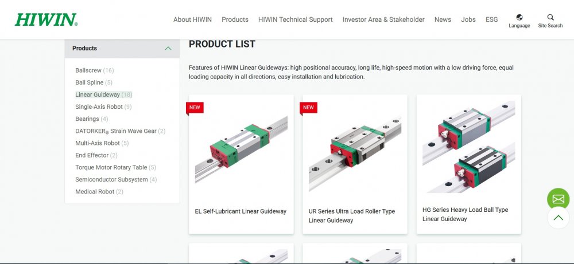Open the Language globe icon
Viewport: 574px width, 264px height.
(x=519, y=18)
